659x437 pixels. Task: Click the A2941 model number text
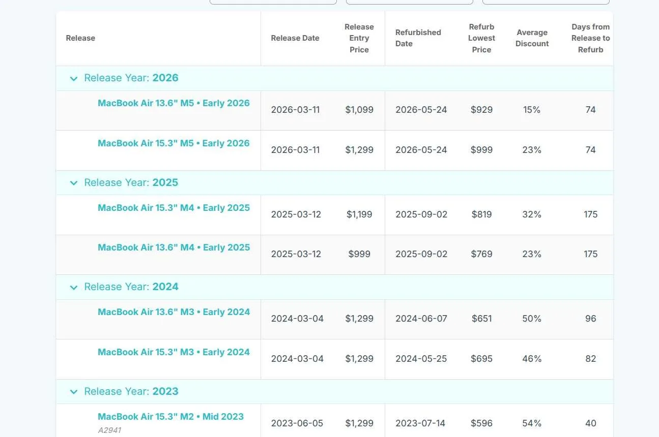109,430
